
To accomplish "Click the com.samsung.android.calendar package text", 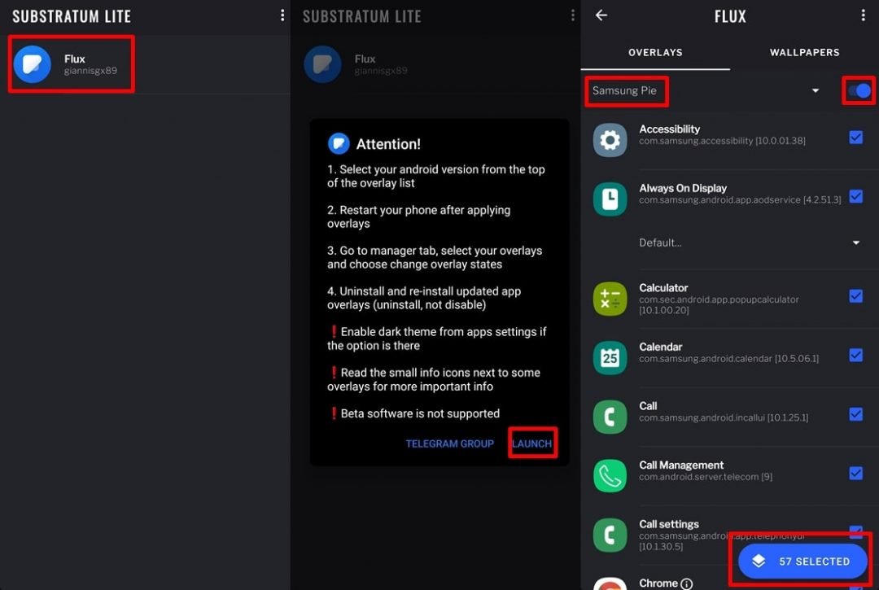I will (728, 359).
